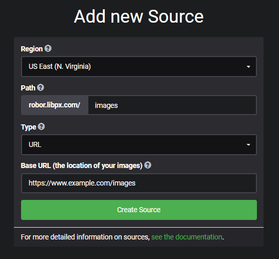The height and width of the screenshot is (259, 279).
Task: Click the Region field label
Action: point(32,49)
